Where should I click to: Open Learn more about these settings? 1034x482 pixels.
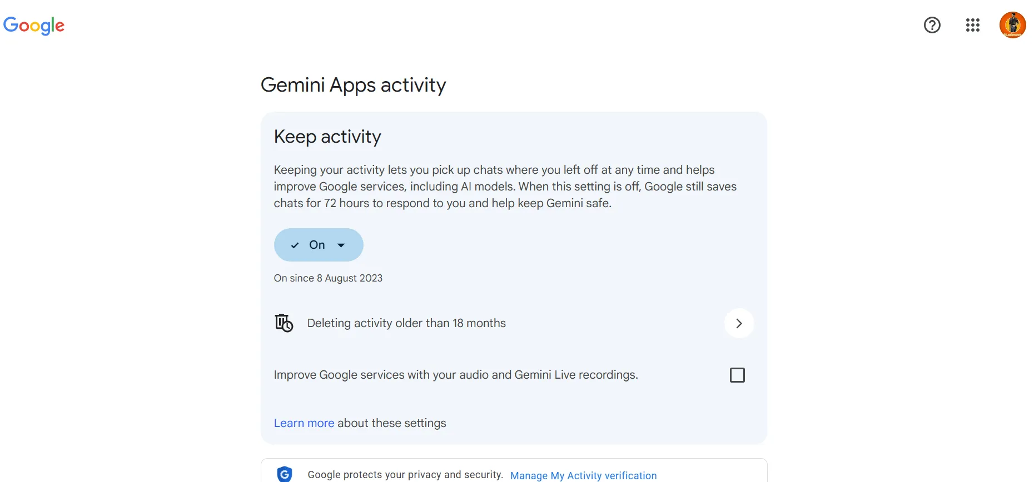[x=304, y=423]
